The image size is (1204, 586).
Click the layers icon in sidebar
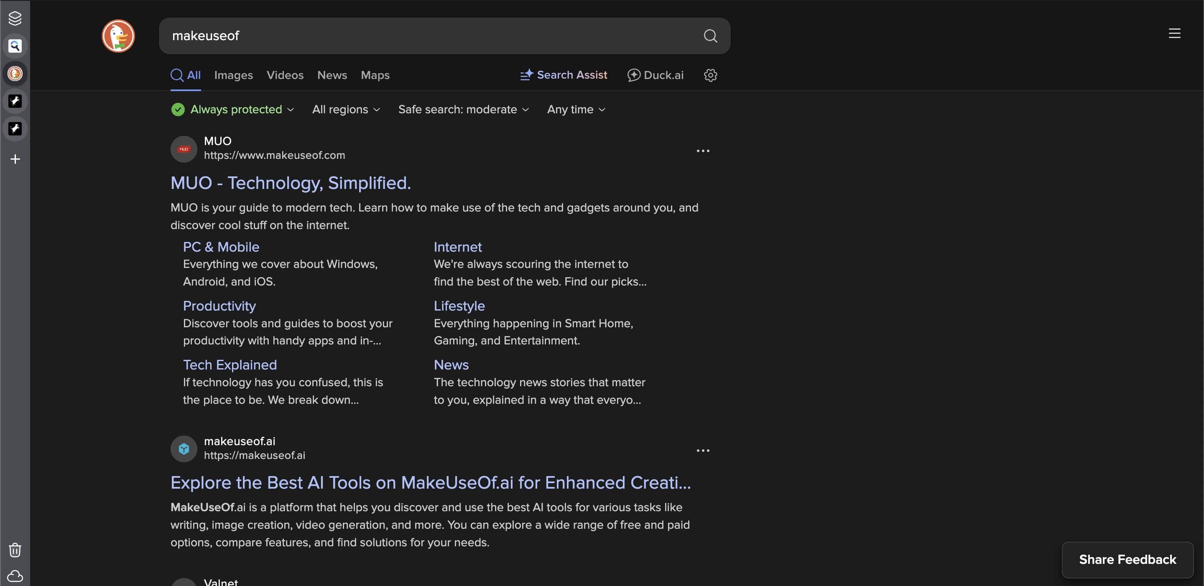pos(15,18)
